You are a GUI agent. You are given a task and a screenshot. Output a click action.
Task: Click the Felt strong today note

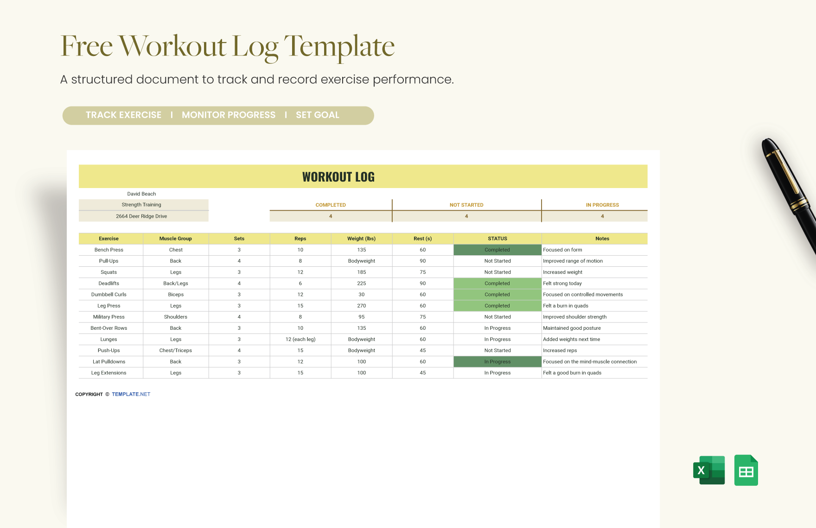click(563, 283)
